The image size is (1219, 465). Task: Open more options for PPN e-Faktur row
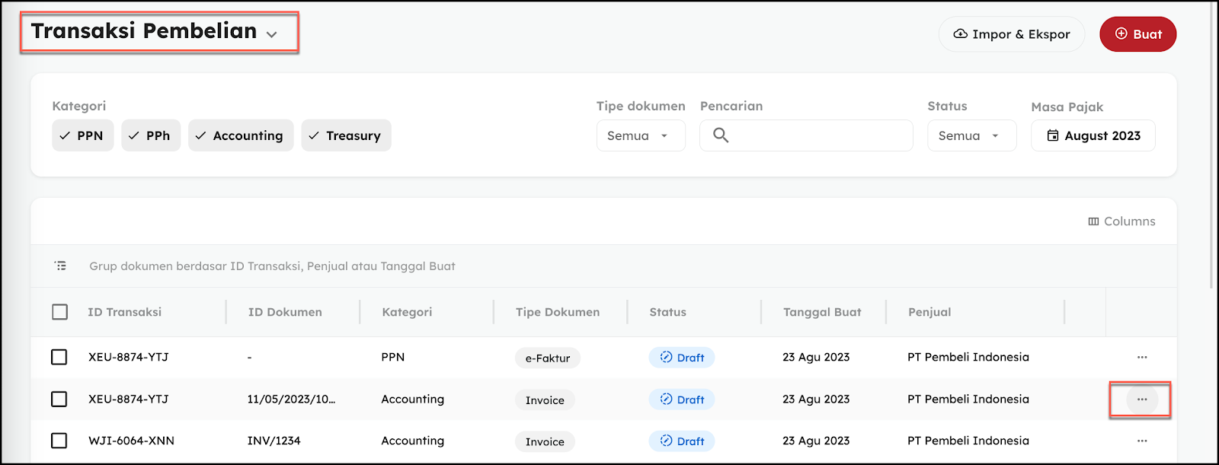click(x=1142, y=357)
